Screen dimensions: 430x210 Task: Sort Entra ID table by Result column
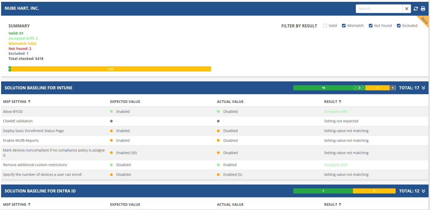click(340, 205)
